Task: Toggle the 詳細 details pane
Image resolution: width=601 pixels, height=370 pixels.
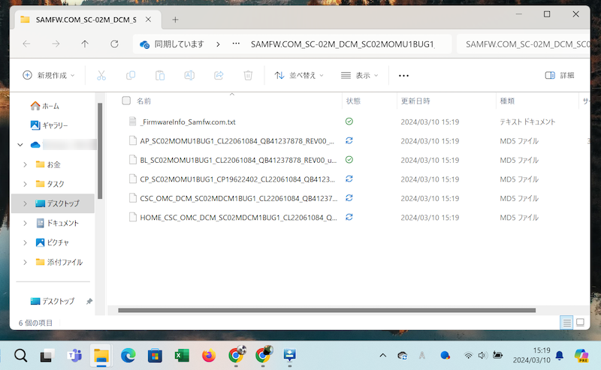Action: pos(560,76)
